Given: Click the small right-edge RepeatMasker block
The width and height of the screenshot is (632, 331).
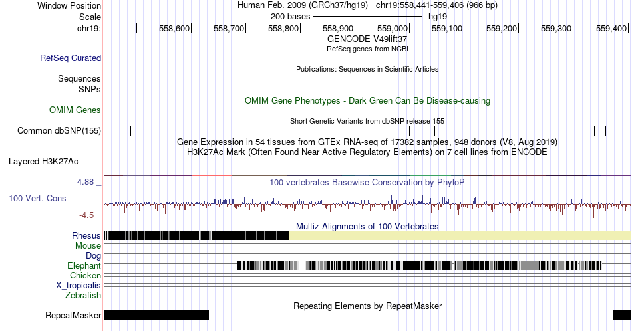Looking at the screenshot, I should tap(622, 315).
